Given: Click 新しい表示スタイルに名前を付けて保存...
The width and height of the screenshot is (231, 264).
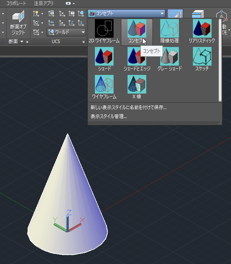Looking at the screenshot, I should click(x=129, y=108).
